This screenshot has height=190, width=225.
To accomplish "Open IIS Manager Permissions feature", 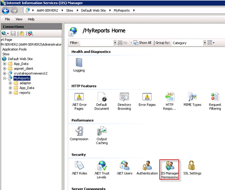I will pyautogui.click(x=169, y=170).
